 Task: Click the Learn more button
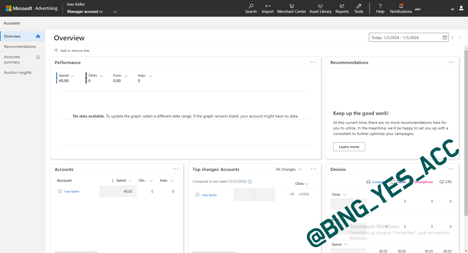point(349,147)
